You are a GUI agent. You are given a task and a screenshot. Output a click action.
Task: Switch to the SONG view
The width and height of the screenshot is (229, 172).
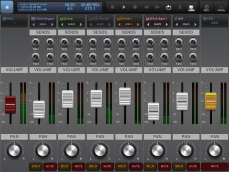(x=221, y=8)
